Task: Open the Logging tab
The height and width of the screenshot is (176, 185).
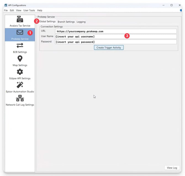Action: click(81, 22)
